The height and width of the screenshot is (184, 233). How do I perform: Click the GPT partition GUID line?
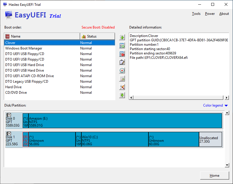[179, 40]
